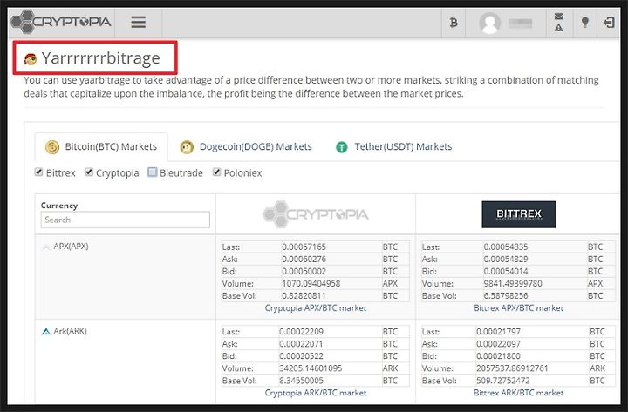Select the Bitcoin(BTC) Markets tab

point(101,147)
